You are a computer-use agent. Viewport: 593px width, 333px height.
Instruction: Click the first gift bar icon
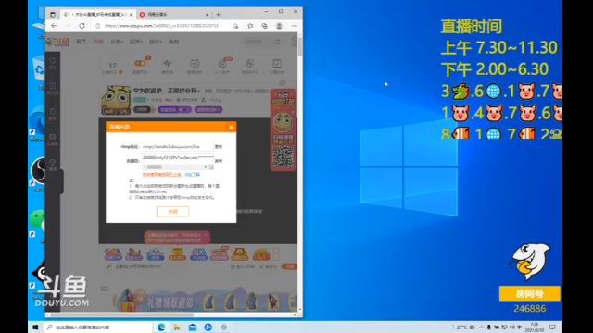click(x=113, y=254)
